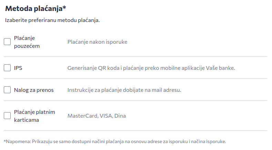Image resolution: width=272 pixels, height=150 pixels.
Task: Click the 'Nalog za prenos' label
Action: (x=34, y=90)
